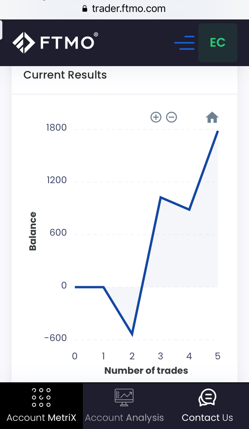Zoom in on the balance chart
Screen dimensions: 249x429
156,117
